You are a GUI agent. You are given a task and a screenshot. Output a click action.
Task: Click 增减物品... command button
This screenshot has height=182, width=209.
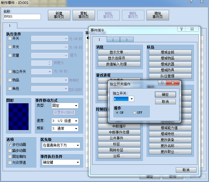(170, 58)
